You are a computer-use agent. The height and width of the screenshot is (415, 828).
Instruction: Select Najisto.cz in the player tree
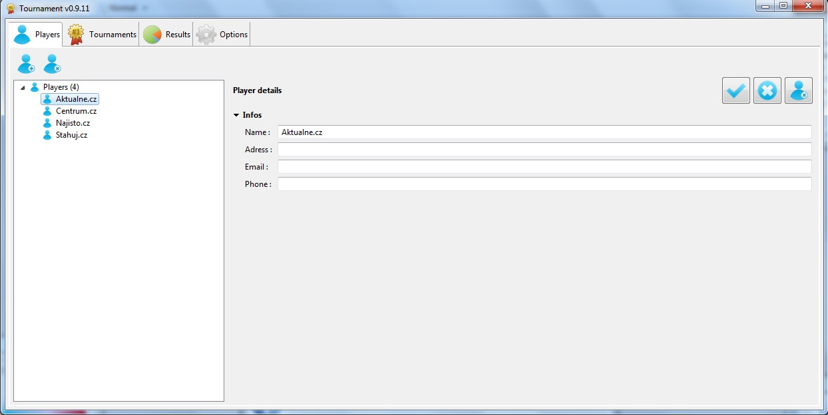(73, 123)
